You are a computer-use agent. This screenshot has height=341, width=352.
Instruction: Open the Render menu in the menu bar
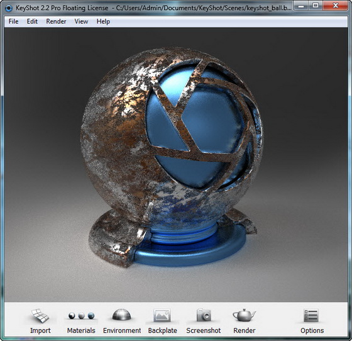[x=56, y=21]
